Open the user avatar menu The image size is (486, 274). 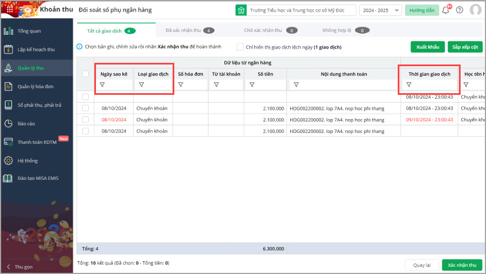pos(476,10)
